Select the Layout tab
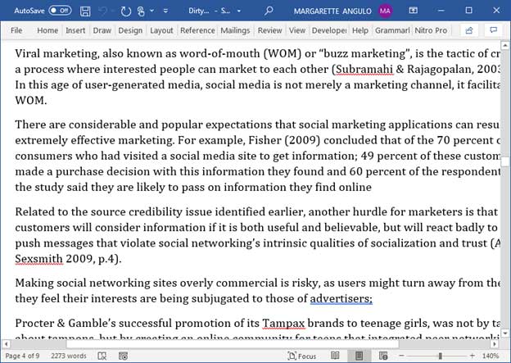 [161, 30]
